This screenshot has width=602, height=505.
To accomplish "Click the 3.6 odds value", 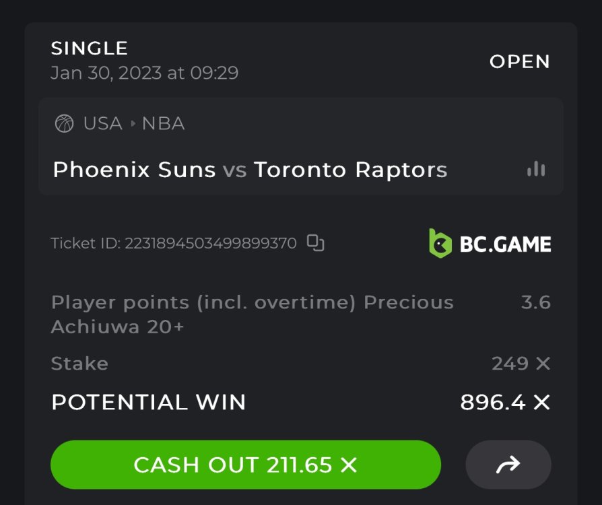I will [535, 303].
